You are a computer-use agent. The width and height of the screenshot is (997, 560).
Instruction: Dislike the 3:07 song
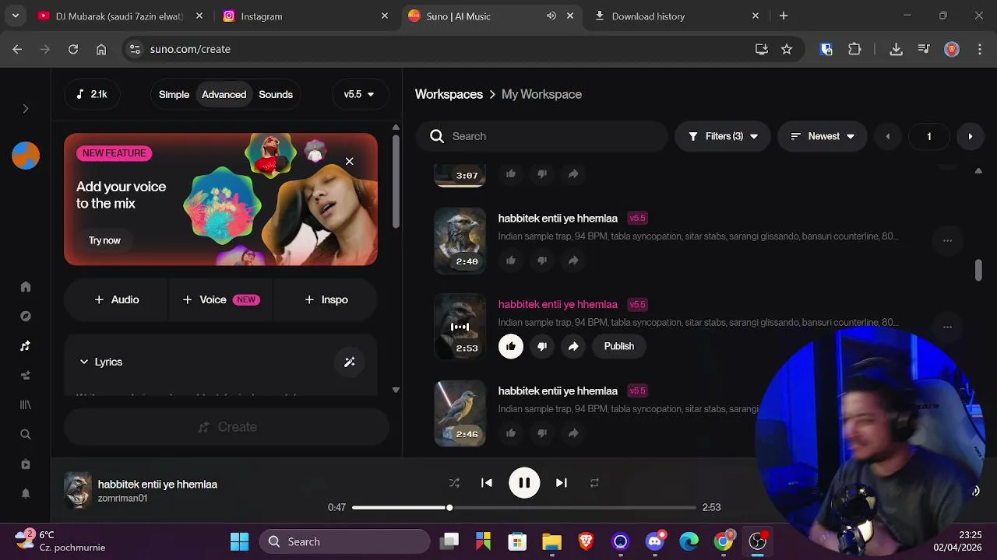(542, 174)
